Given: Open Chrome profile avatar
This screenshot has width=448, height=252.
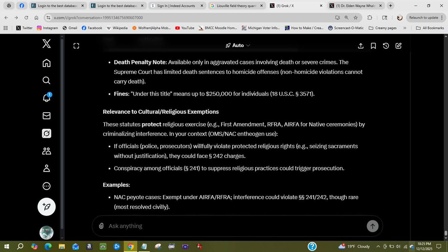Looking at the screenshot, I should pyautogui.click(x=399, y=18).
